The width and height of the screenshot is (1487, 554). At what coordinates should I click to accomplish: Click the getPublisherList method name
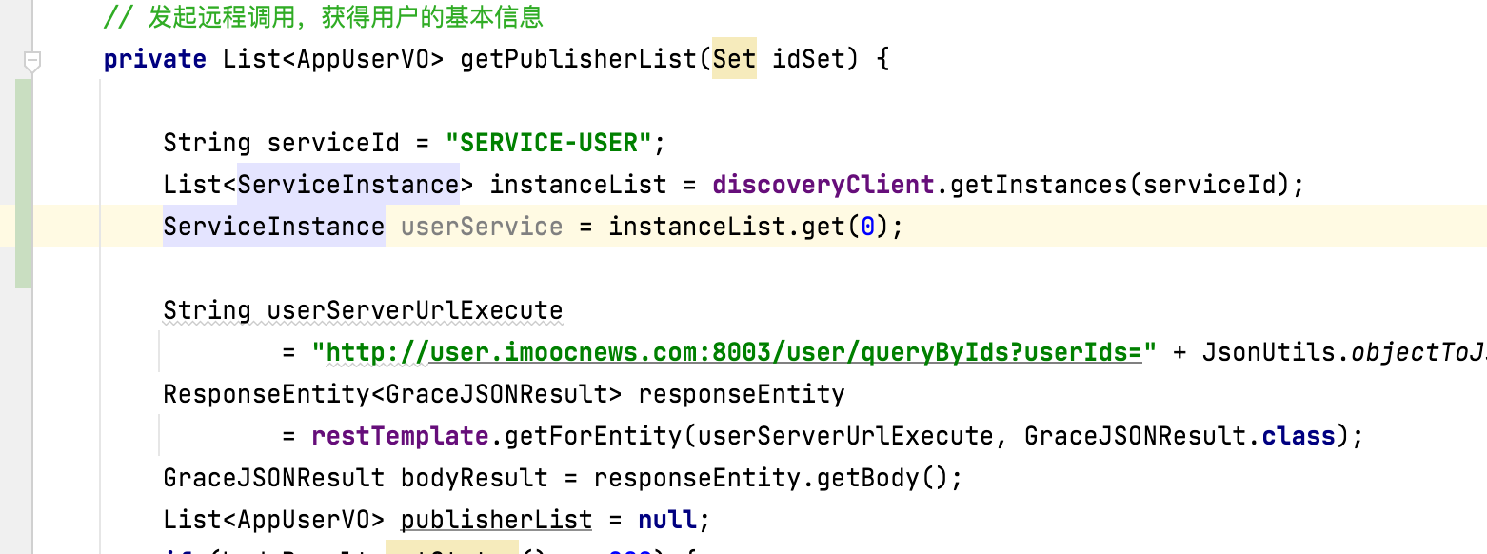[579, 59]
